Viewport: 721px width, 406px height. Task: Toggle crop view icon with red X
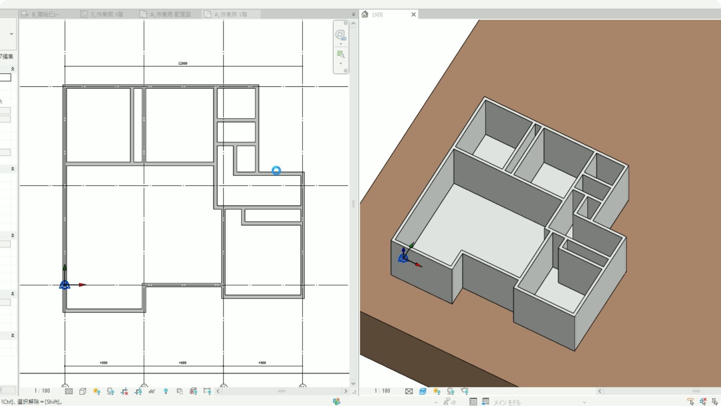(124, 391)
